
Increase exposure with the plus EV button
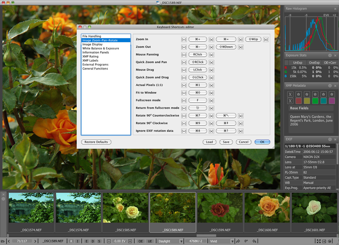pyautogui.click(x=130, y=241)
